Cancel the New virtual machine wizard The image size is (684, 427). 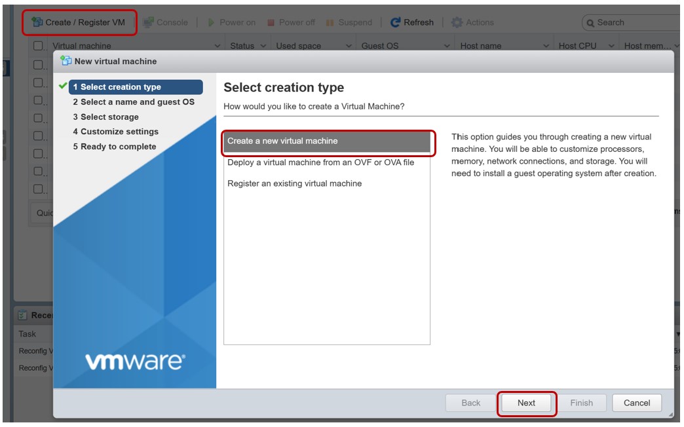pos(636,403)
